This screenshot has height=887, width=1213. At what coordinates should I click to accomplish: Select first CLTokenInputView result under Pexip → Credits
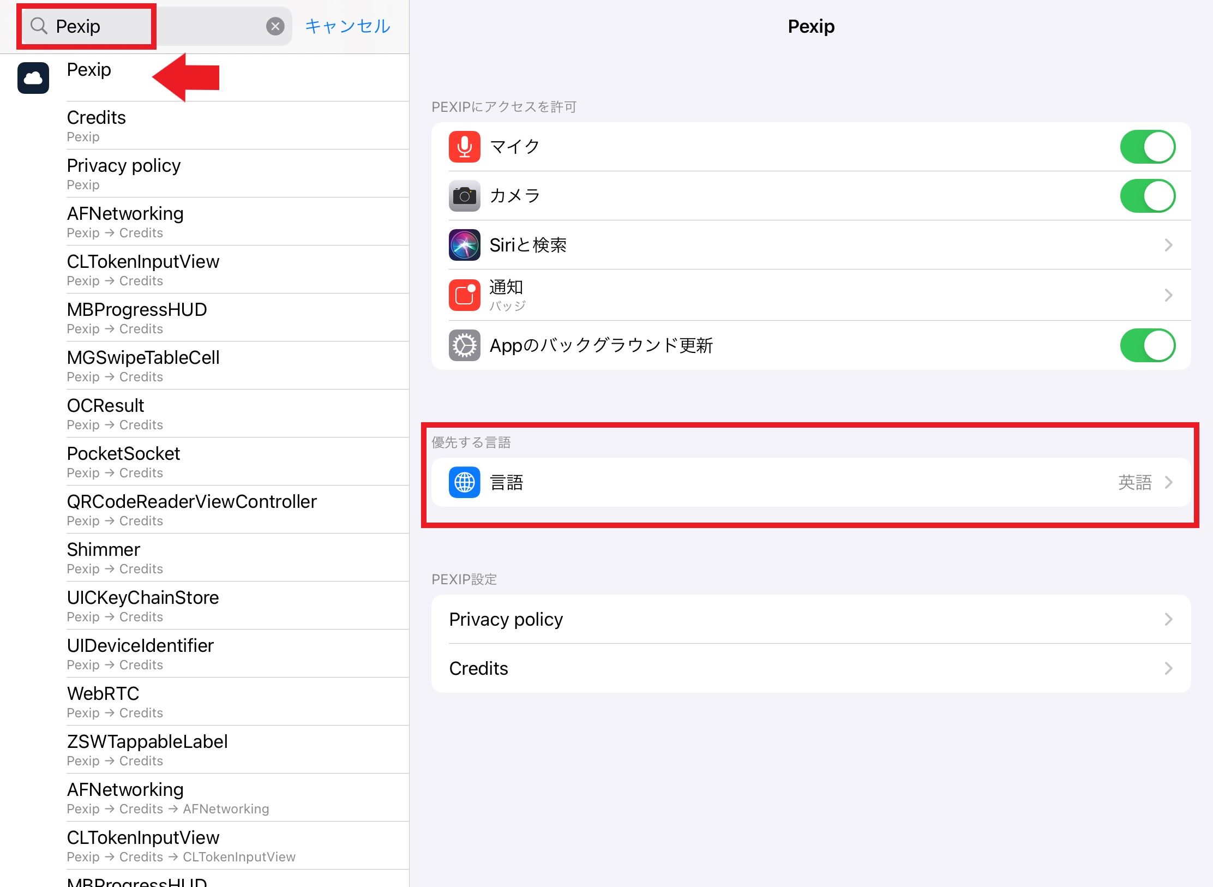[205, 269]
